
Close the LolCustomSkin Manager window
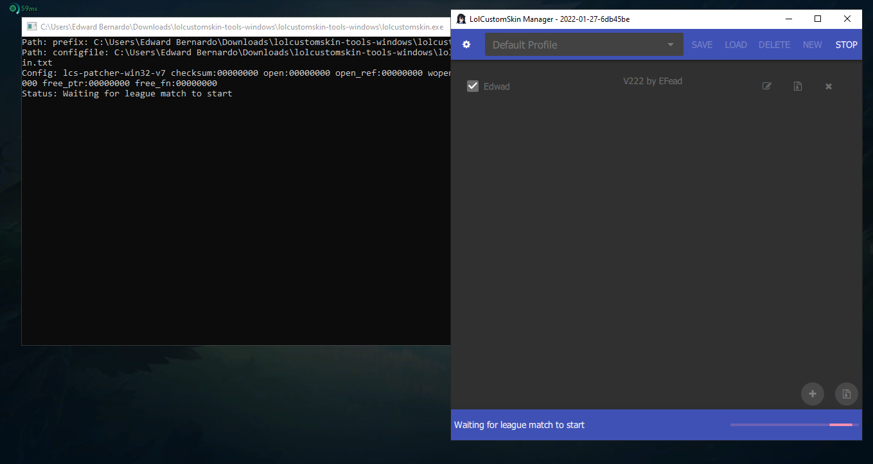coord(847,19)
